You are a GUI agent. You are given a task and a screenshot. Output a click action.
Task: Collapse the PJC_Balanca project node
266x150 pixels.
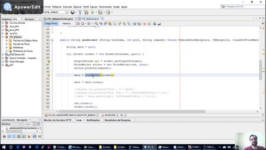point(3,37)
